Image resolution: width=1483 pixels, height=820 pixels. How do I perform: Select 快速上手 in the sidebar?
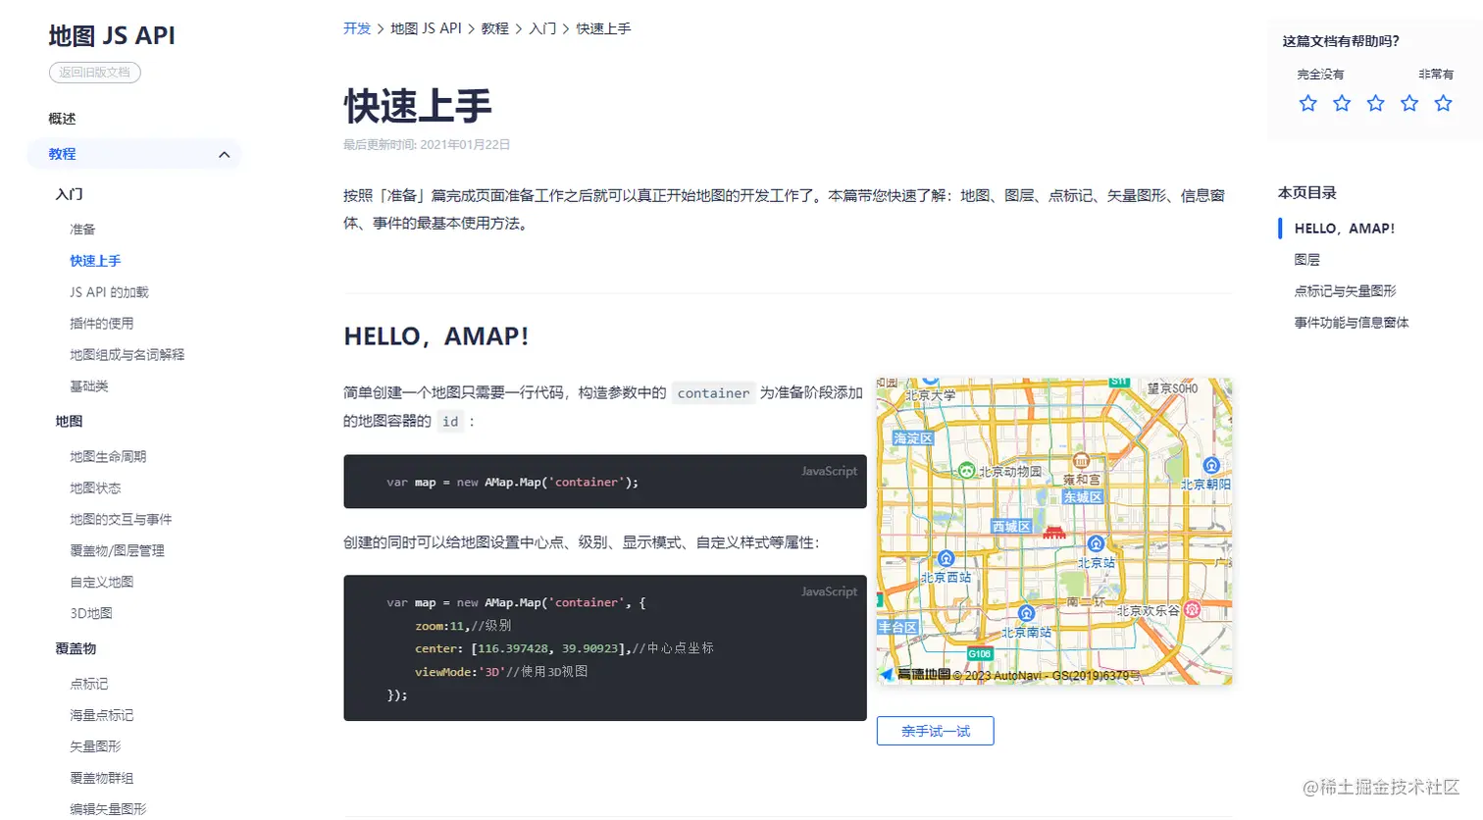(x=95, y=261)
